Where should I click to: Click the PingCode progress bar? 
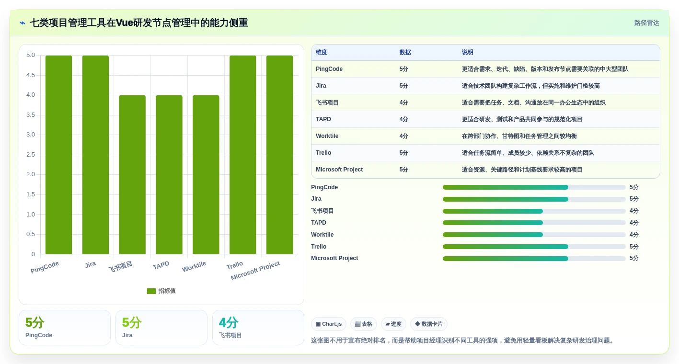point(534,187)
